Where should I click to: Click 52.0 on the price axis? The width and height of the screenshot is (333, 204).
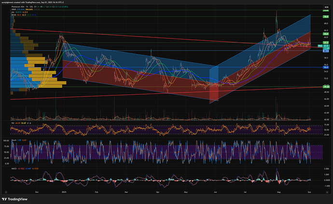pos(326,78)
